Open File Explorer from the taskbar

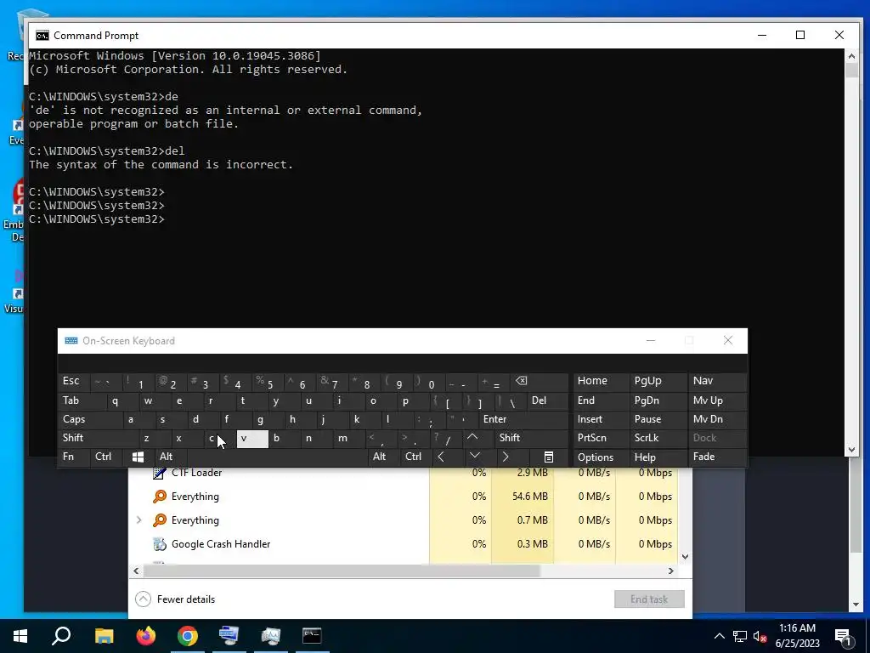(104, 636)
